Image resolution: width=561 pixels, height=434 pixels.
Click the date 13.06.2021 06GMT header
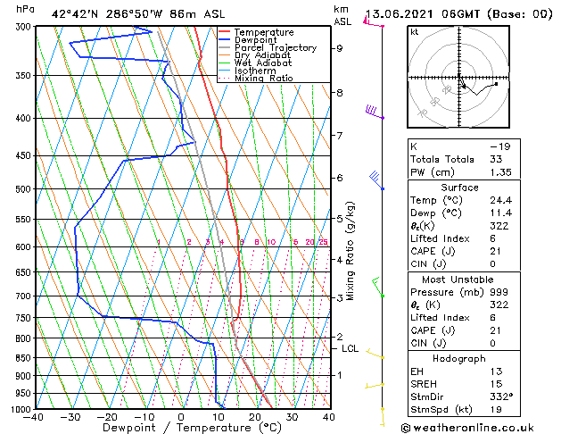[459, 14]
